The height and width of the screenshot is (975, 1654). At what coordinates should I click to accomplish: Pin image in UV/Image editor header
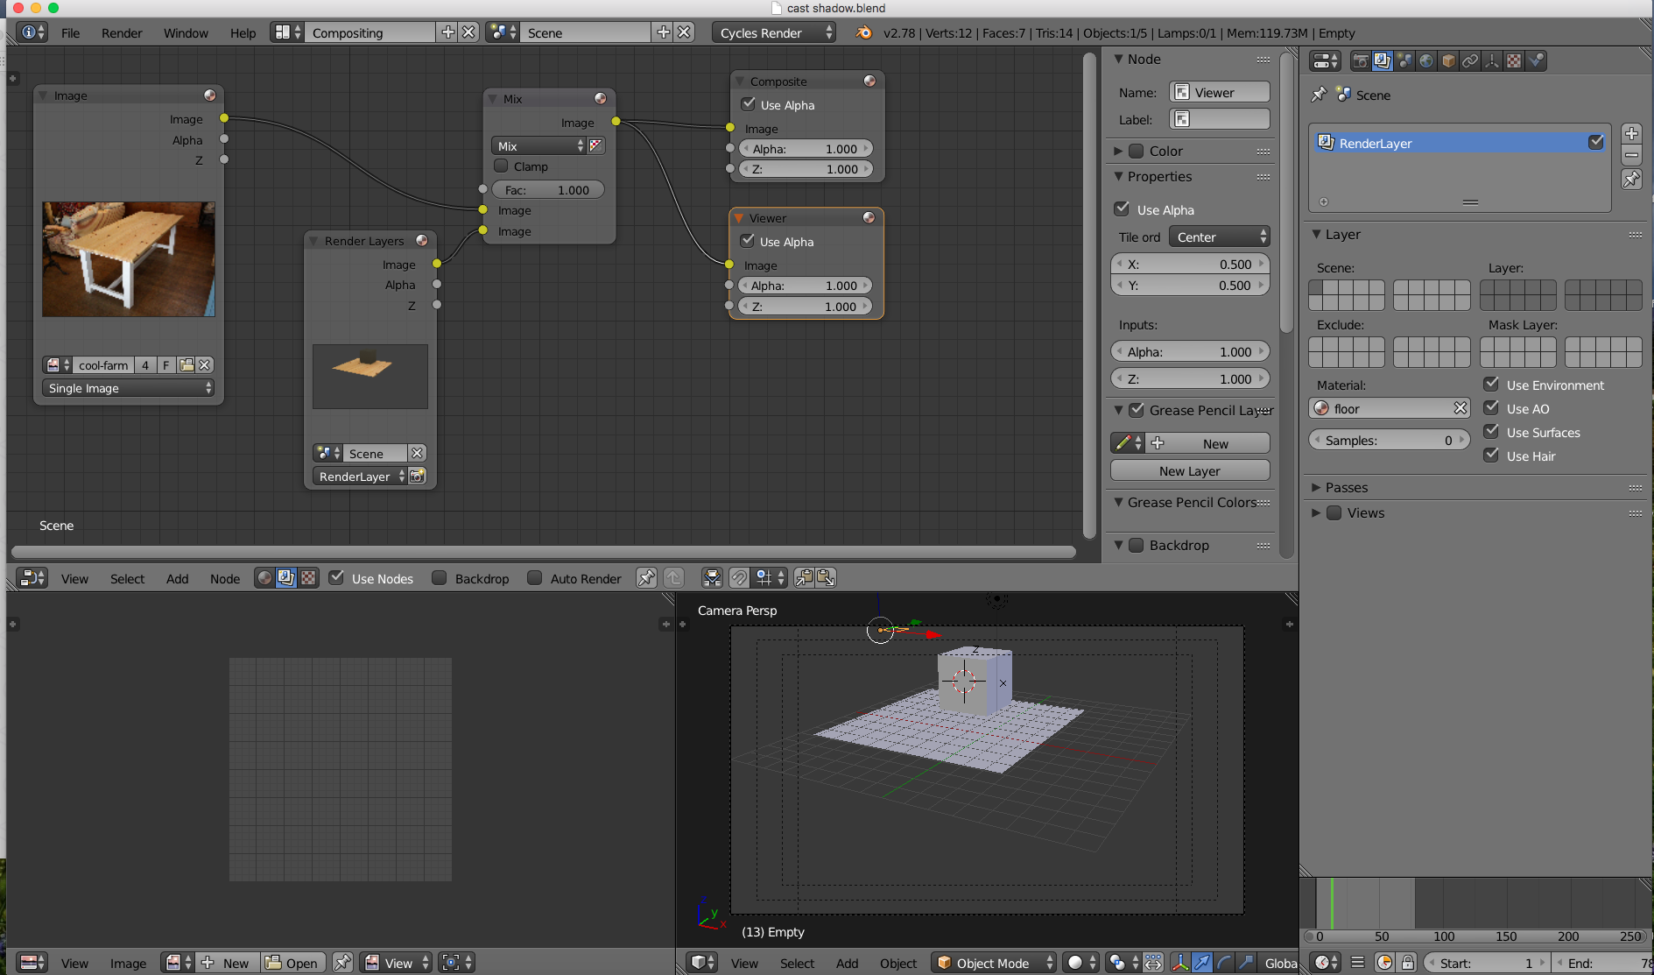tap(342, 963)
